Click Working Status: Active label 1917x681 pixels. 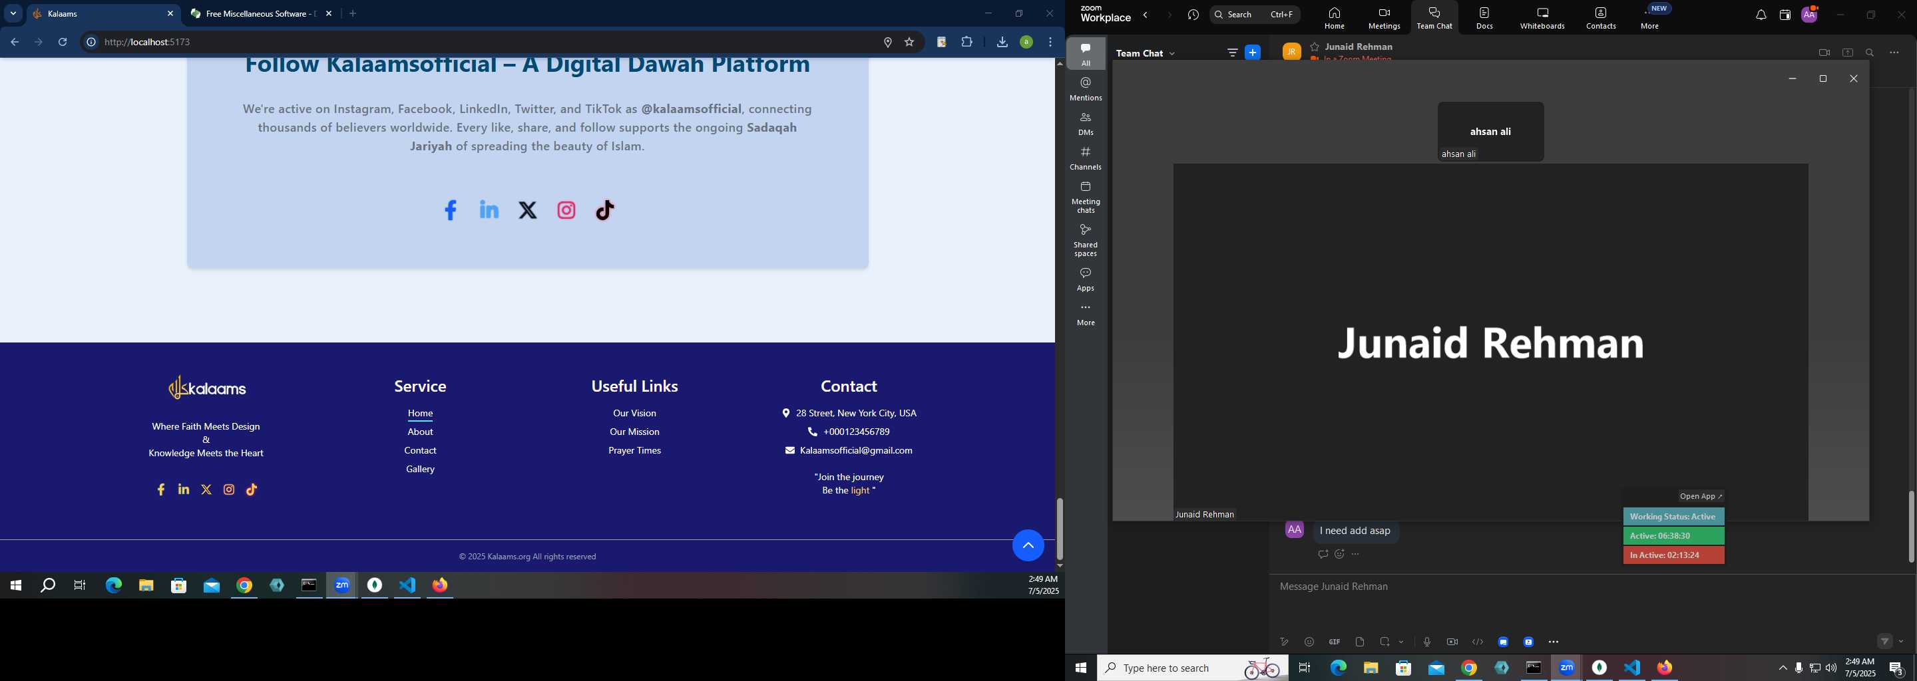(x=1673, y=517)
